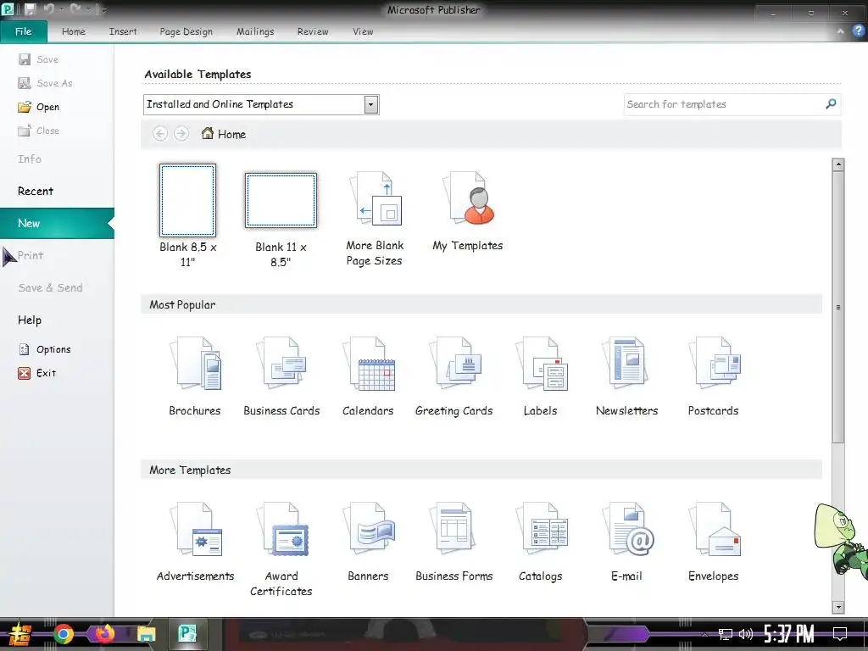Open the Save & Send section
This screenshot has width=868, height=651.
[x=50, y=287]
